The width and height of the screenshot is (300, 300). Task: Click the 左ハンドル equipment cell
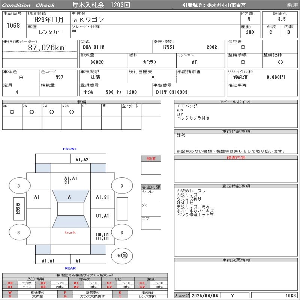coord(131,110)
